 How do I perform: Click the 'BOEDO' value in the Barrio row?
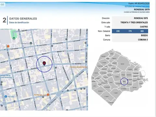point(144,35)
